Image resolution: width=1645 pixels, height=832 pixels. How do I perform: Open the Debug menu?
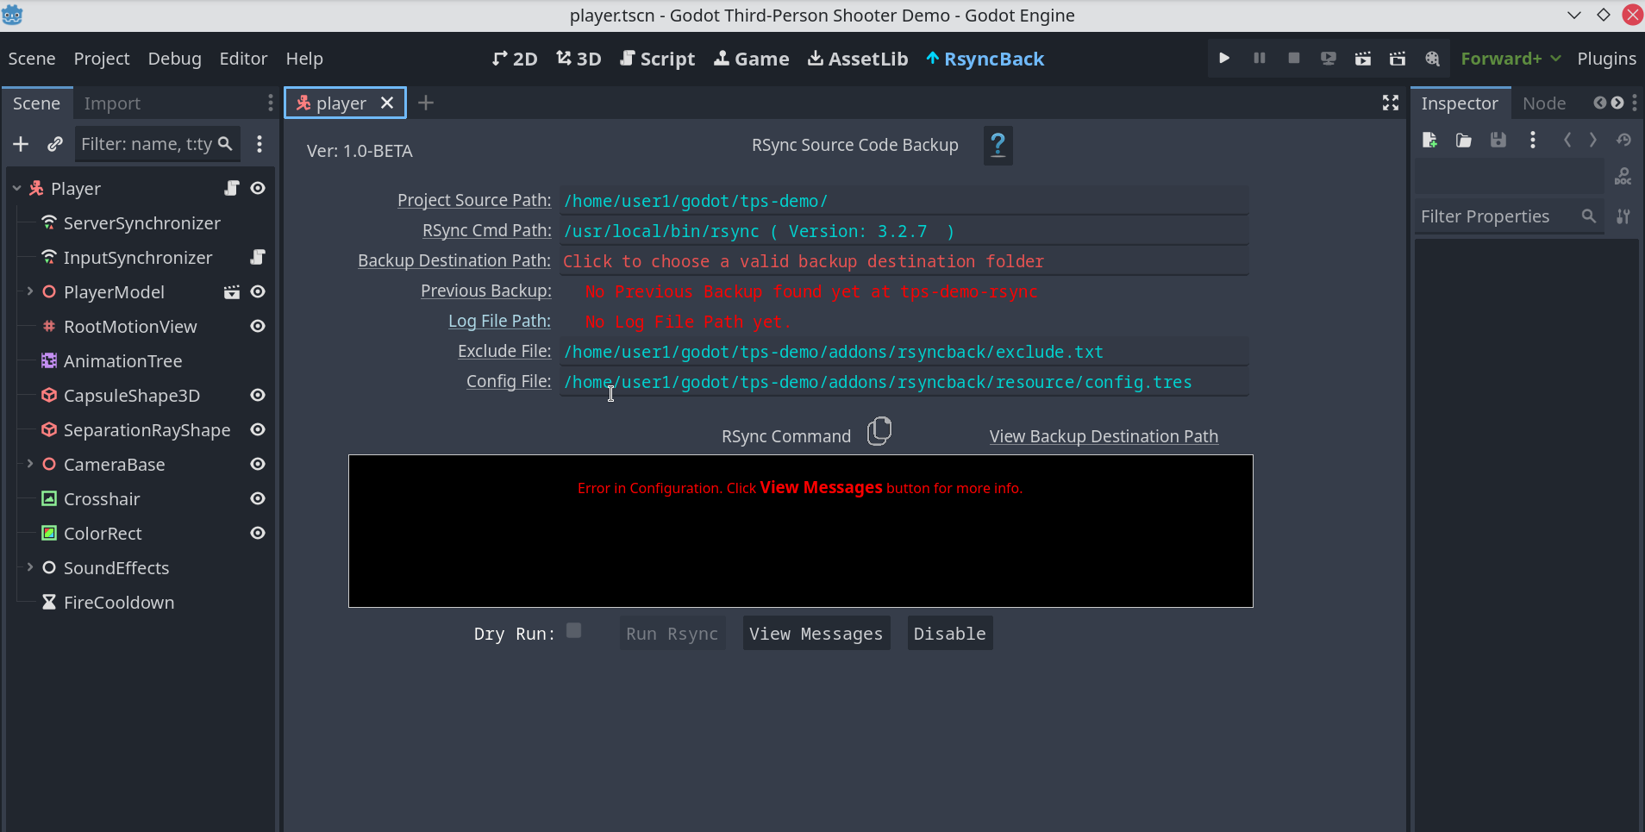175,58
